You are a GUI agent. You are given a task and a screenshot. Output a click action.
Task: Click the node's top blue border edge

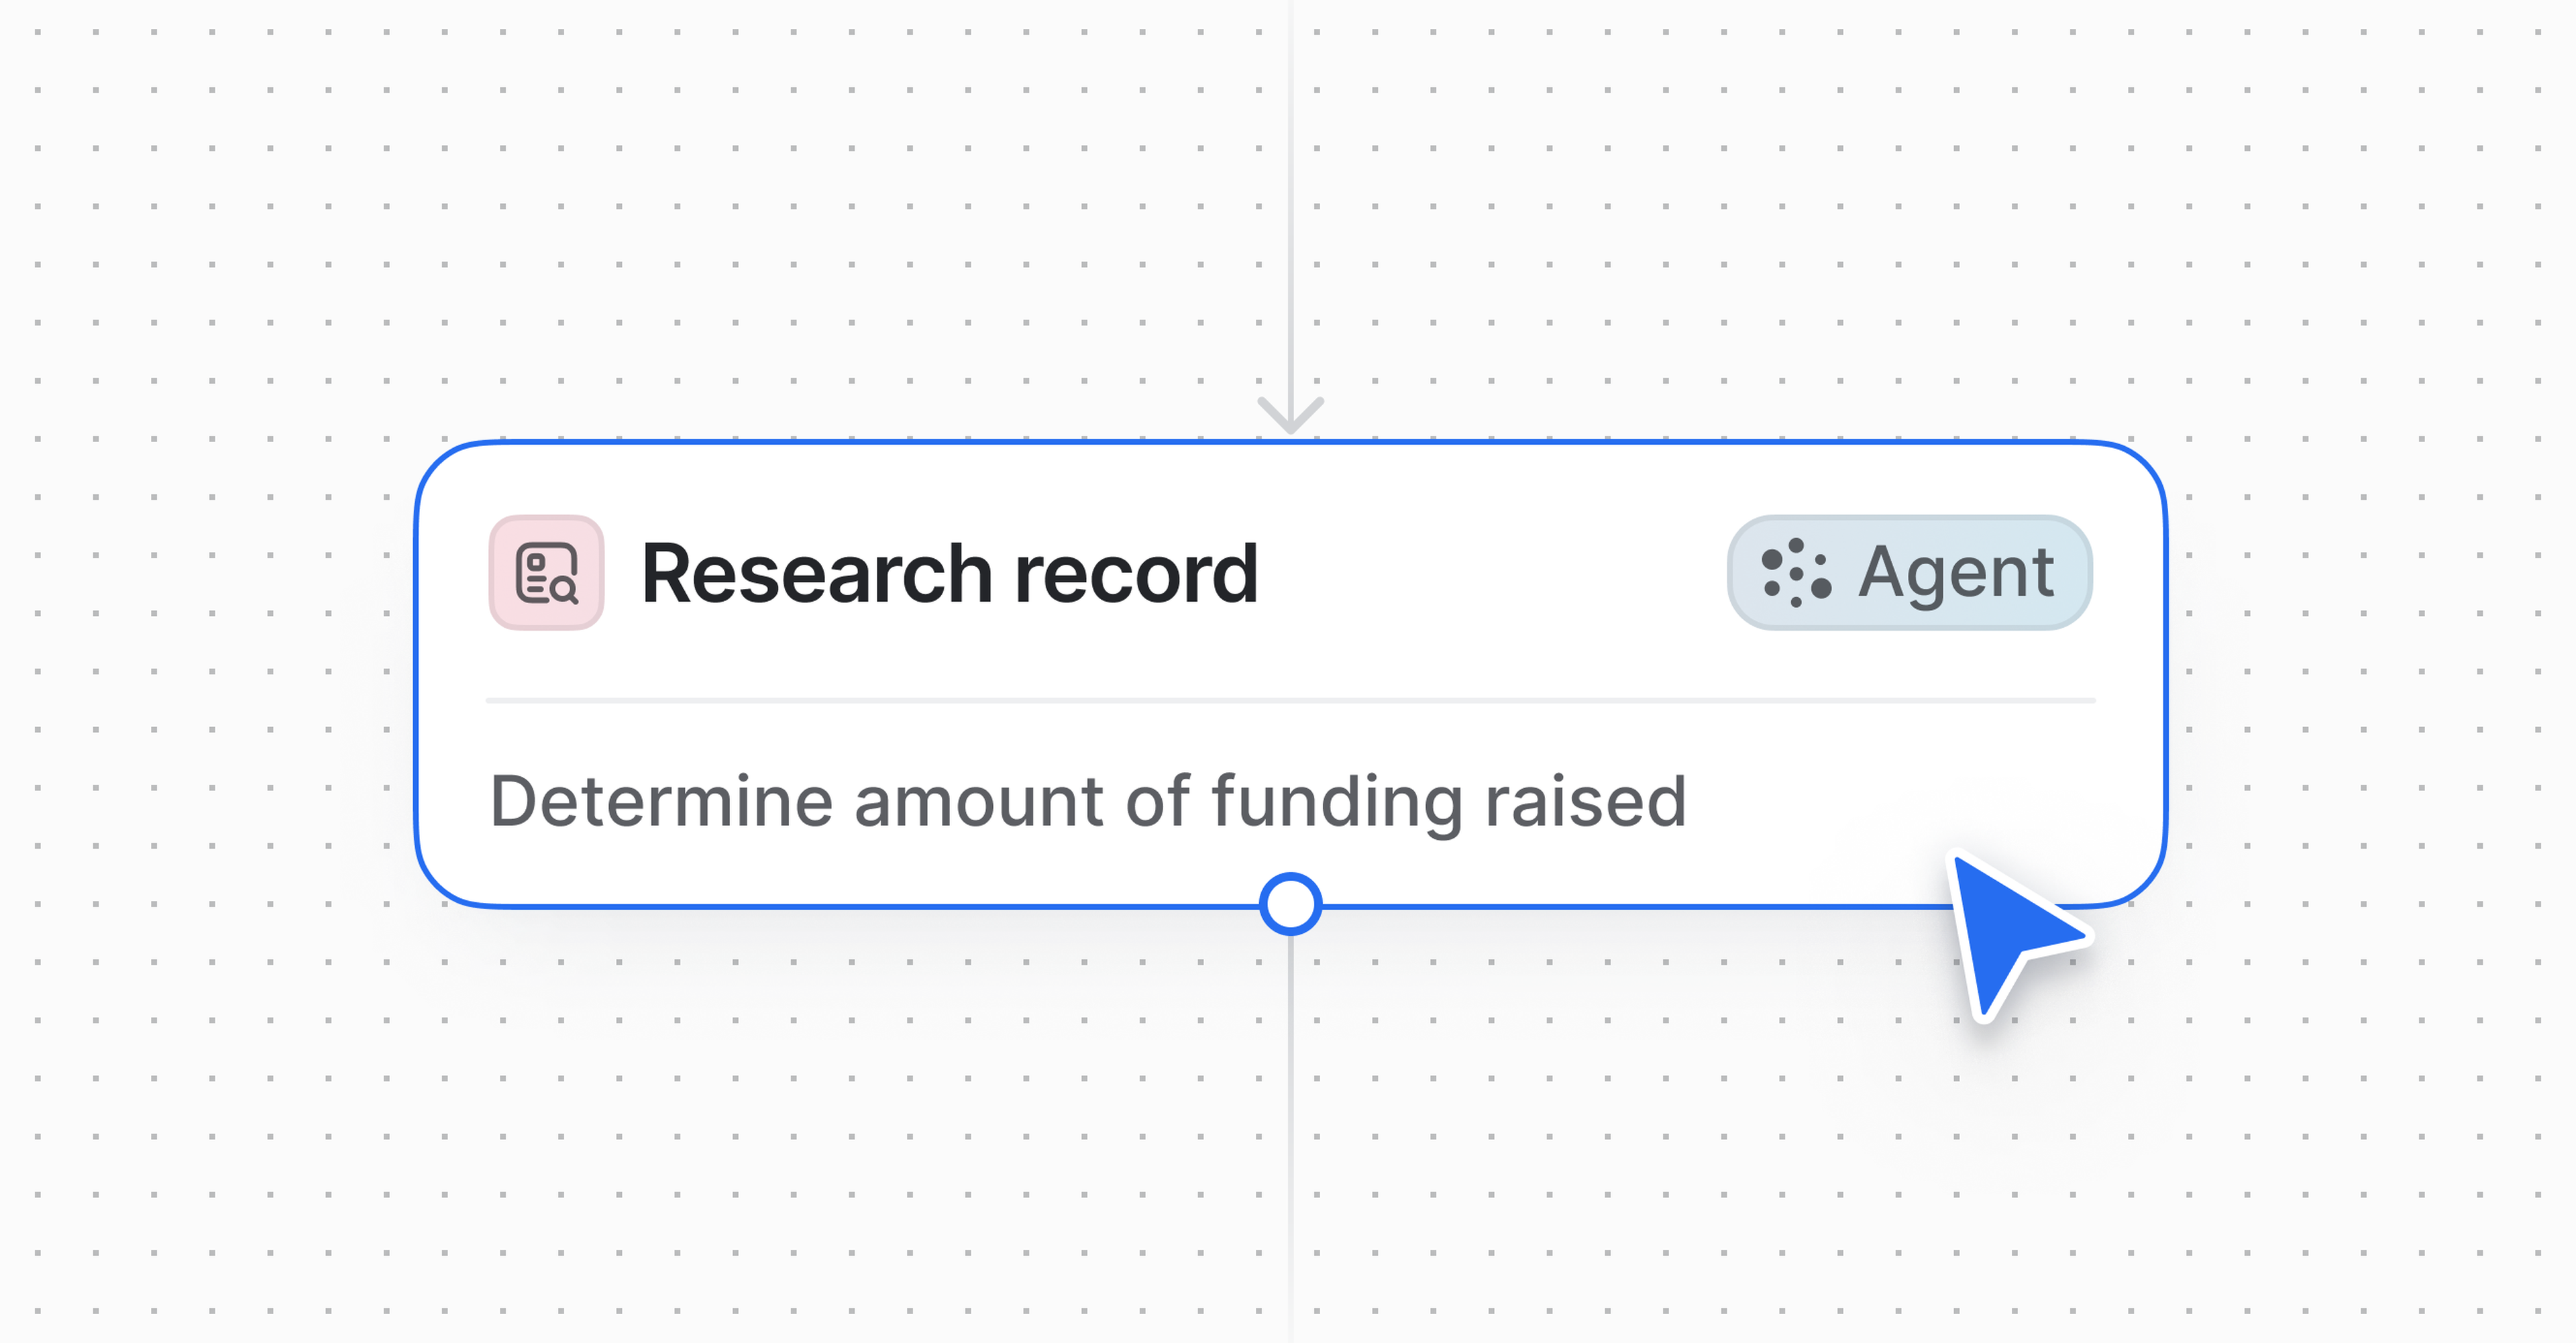[900, 442]
